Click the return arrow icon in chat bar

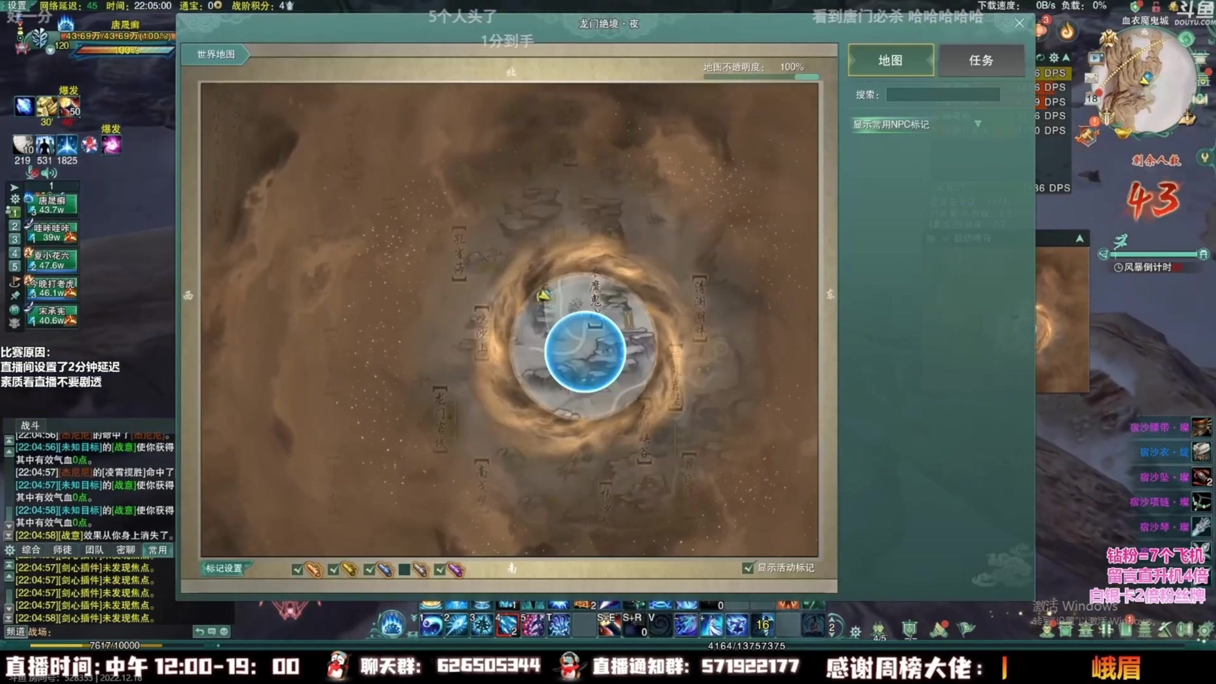click(x=199, y=631)
